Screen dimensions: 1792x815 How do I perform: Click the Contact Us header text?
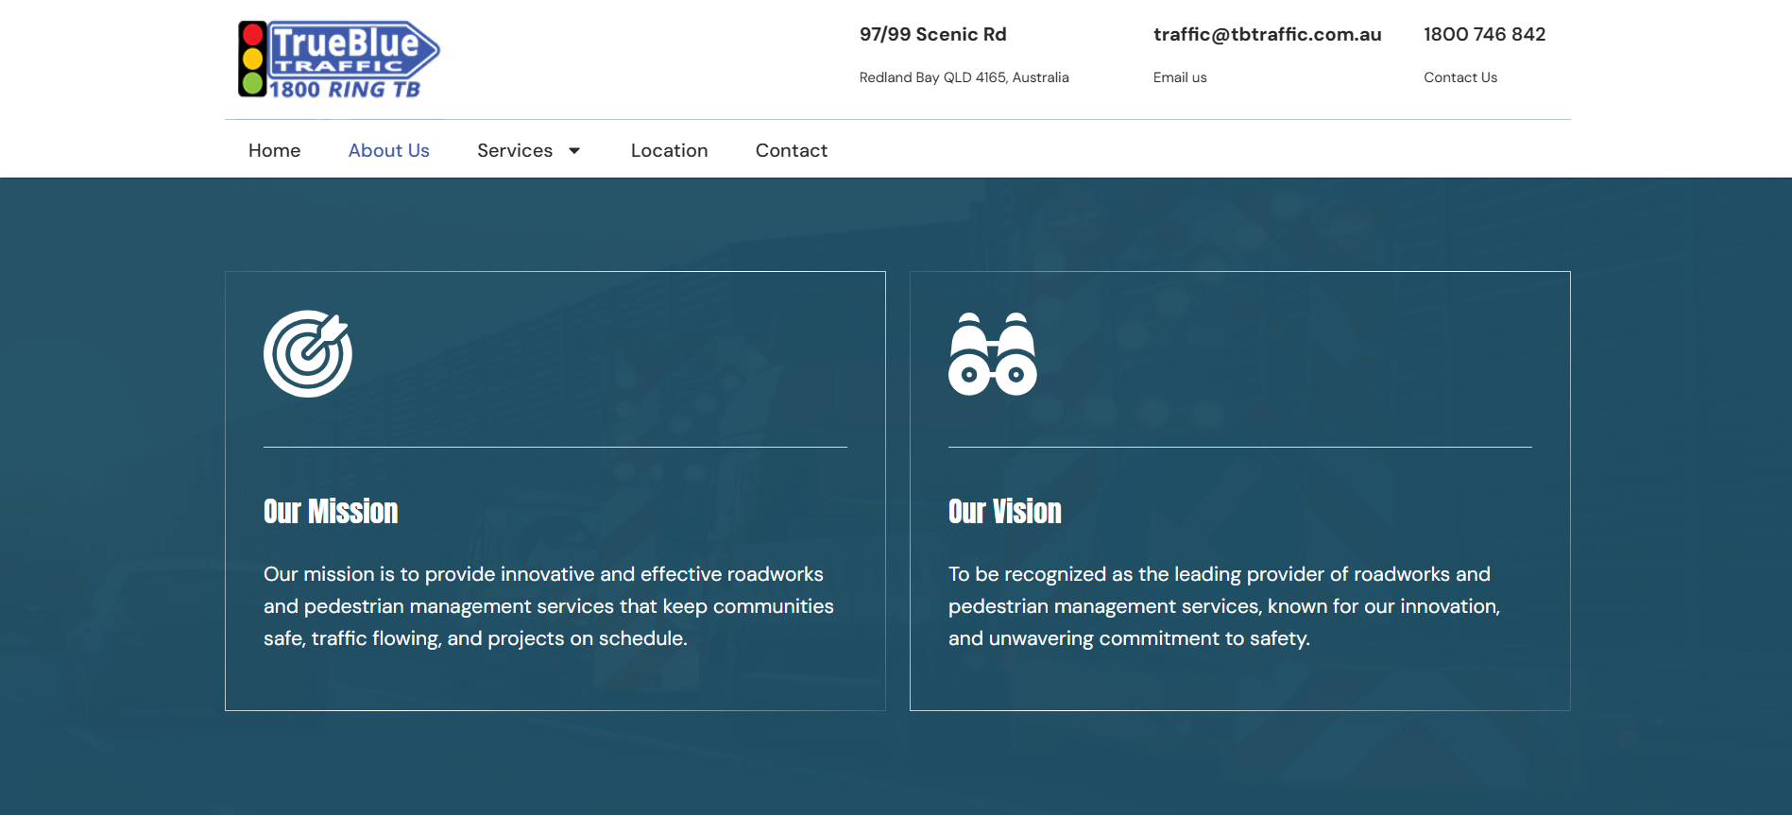1460,77
